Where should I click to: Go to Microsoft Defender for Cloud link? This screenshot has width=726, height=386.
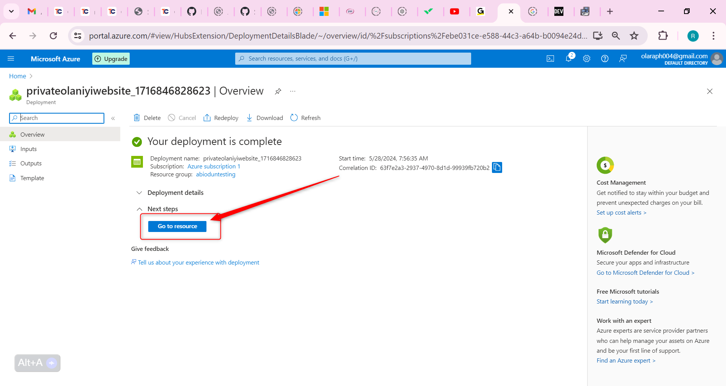point(645,273)
